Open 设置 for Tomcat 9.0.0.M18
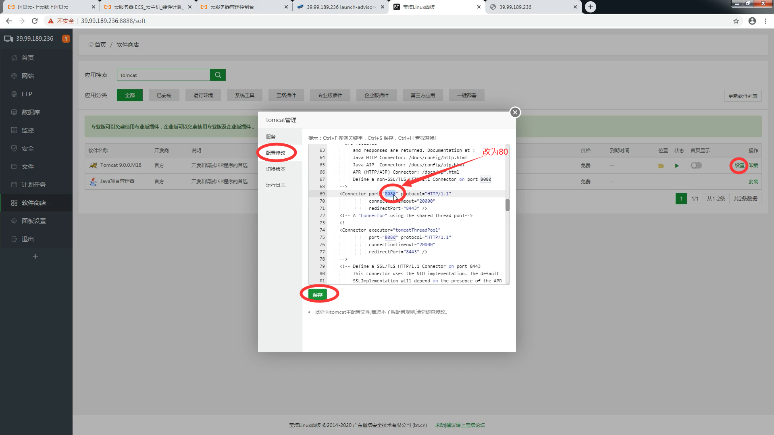Image resolution: width=774 pixels, height=435 pixels. click(x=739, y=166)
